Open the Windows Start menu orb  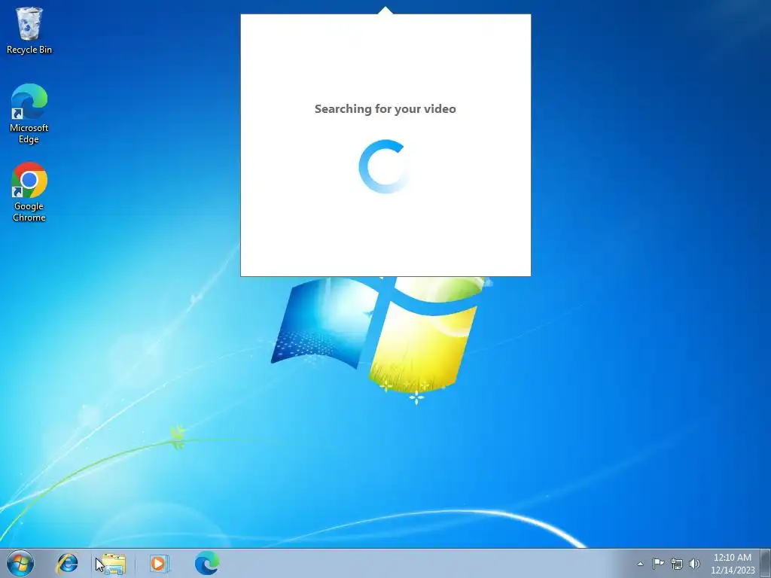click(x=20, y=563)
